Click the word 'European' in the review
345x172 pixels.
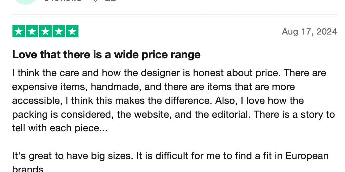[x=307, y=156]
